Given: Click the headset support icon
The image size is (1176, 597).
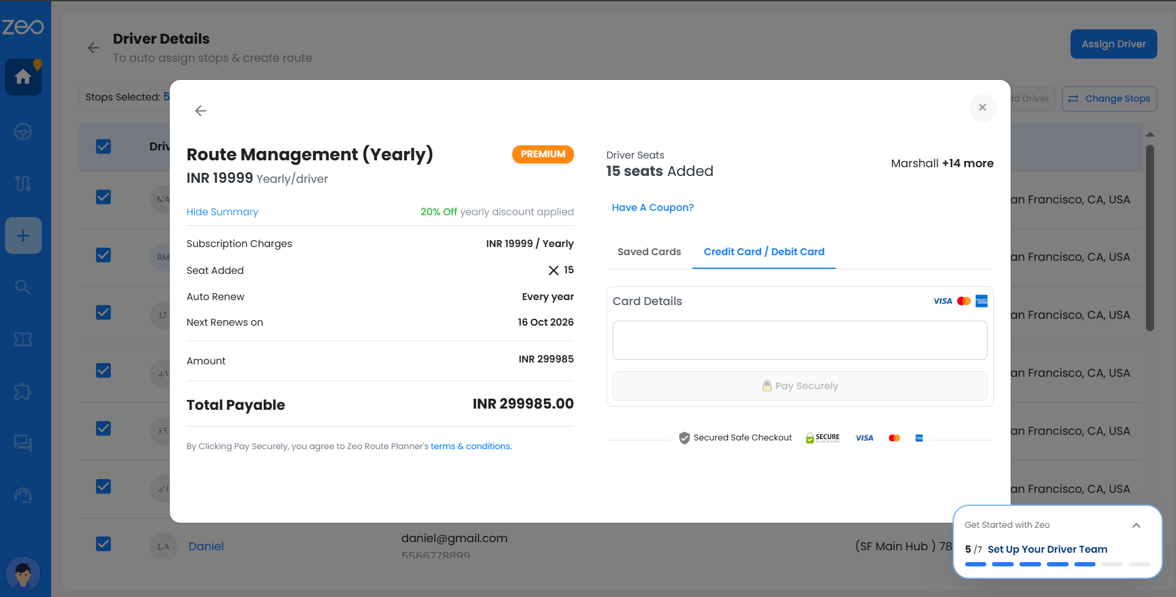Looking at the screenshot, I should [x=23, y=495].
